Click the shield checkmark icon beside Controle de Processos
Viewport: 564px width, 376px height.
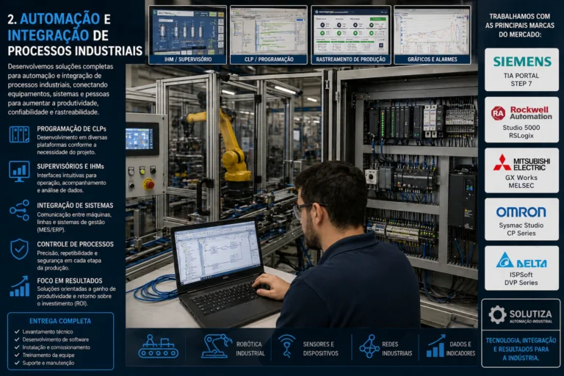point(19,249)
